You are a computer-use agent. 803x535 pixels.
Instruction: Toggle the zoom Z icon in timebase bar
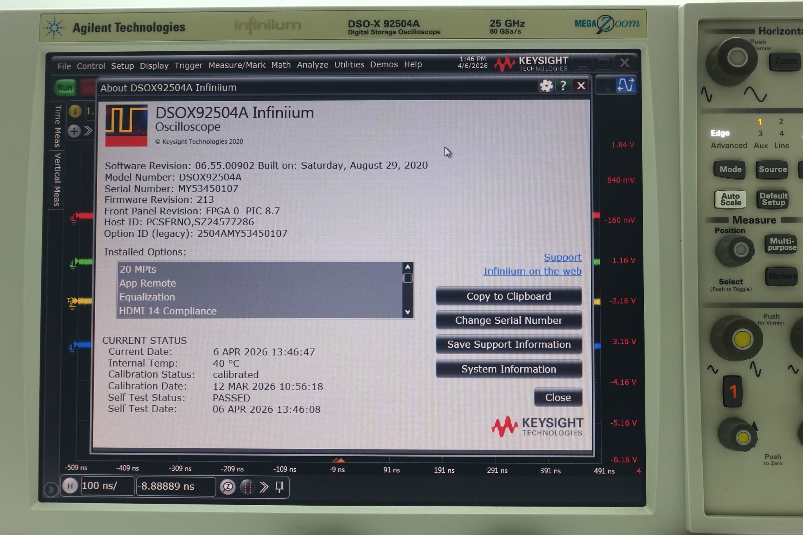pyautogui.click(x=227, y=487)
